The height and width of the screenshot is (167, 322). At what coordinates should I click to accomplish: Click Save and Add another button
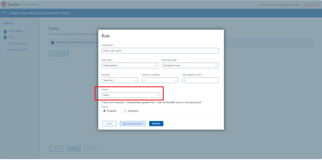pos(133,124)
